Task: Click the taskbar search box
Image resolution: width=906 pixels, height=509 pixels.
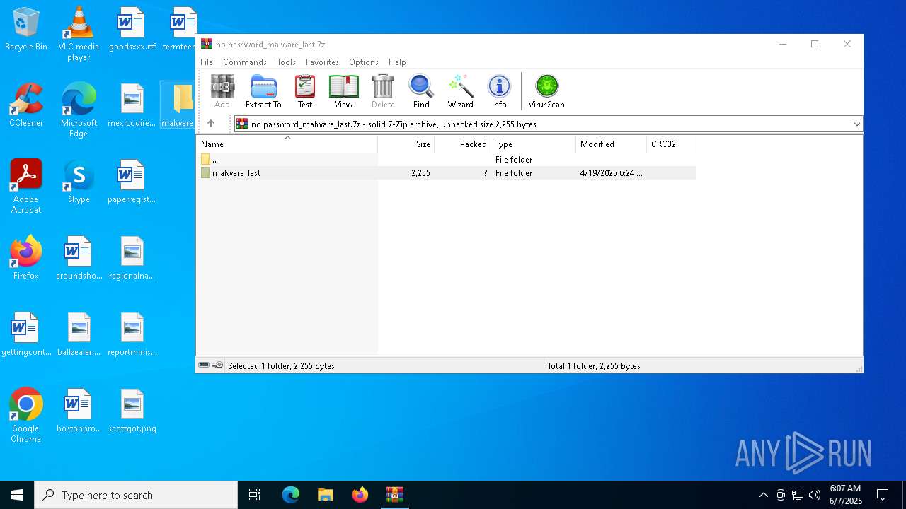Action: point(136,495)
